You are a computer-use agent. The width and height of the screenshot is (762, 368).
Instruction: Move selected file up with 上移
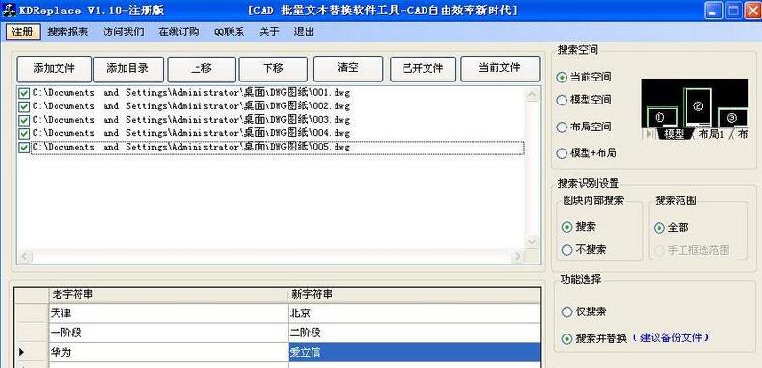pyautogui.click(x=201, y=69)
